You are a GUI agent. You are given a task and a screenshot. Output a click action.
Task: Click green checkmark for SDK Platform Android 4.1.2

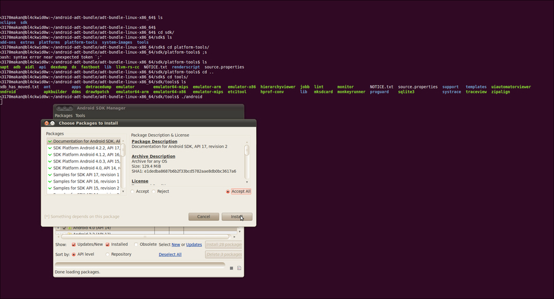click(x=50, y=154)
